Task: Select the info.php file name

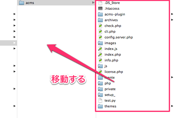Action: pyautogui.click(x=111, y=60)
